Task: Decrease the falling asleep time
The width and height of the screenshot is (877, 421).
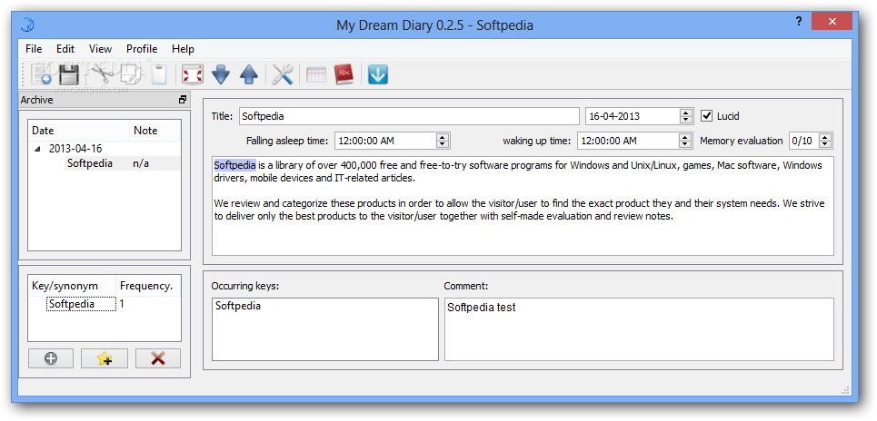Action: tap(443, 144)
